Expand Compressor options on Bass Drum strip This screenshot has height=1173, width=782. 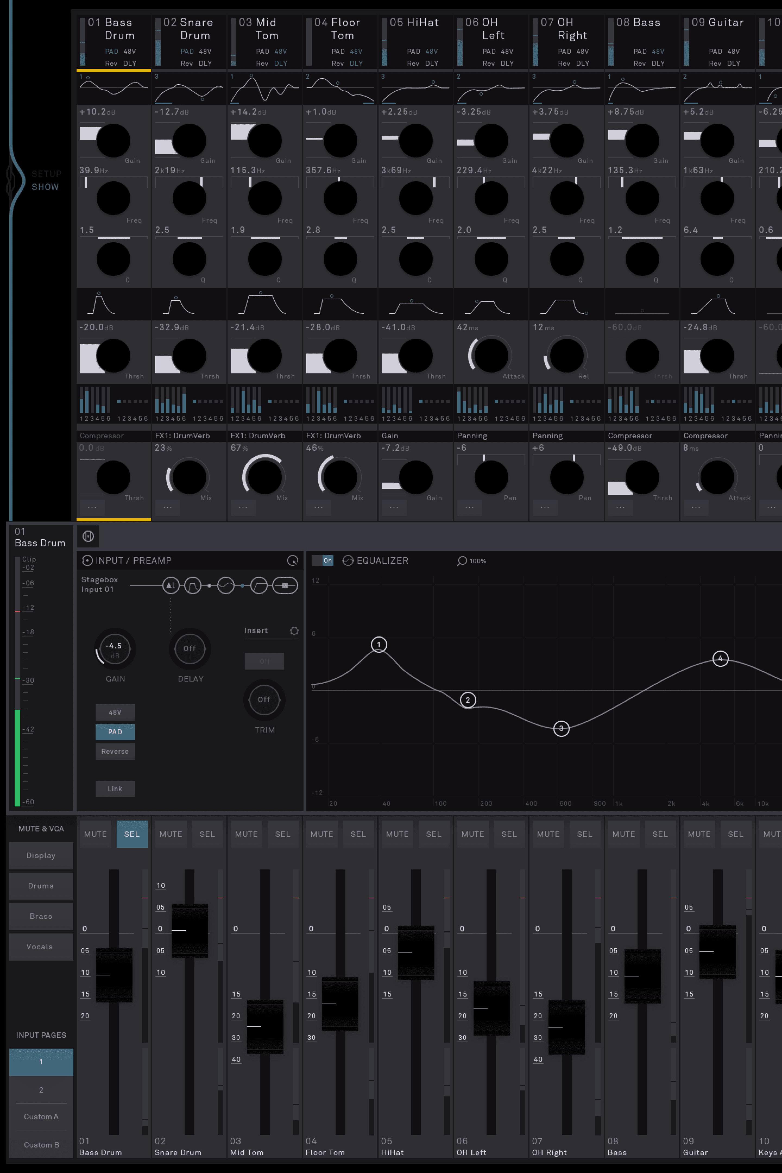coord(92,507)
